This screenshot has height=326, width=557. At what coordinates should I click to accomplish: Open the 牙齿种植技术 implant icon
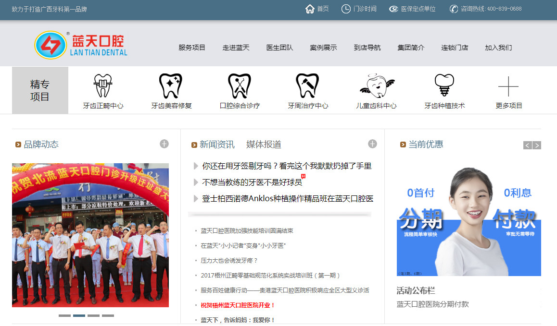click(444, 85)
